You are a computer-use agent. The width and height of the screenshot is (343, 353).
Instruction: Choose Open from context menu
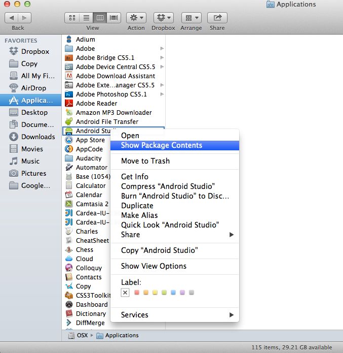point(175,136)
